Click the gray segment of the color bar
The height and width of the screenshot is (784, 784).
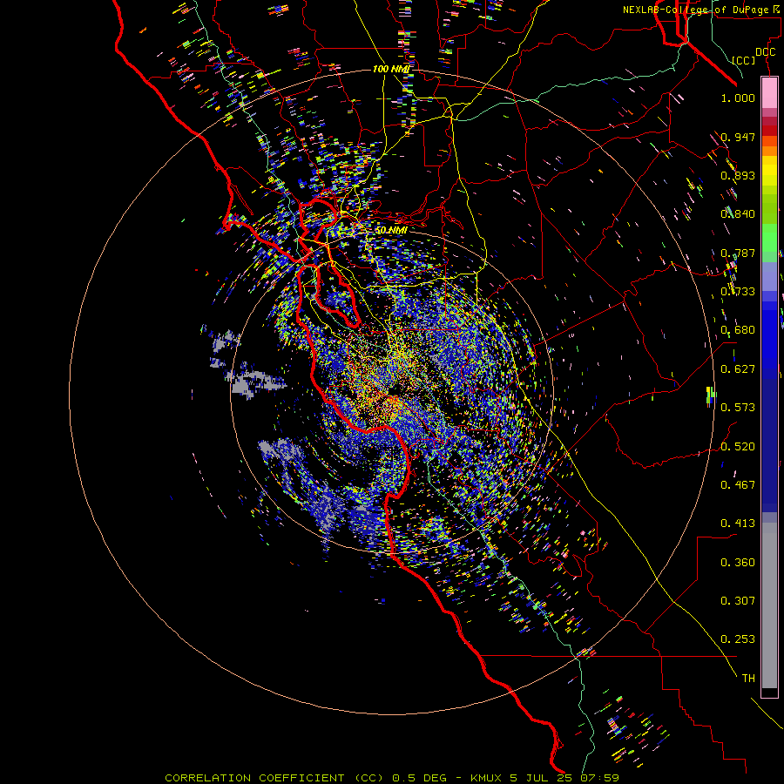[769, 605]
